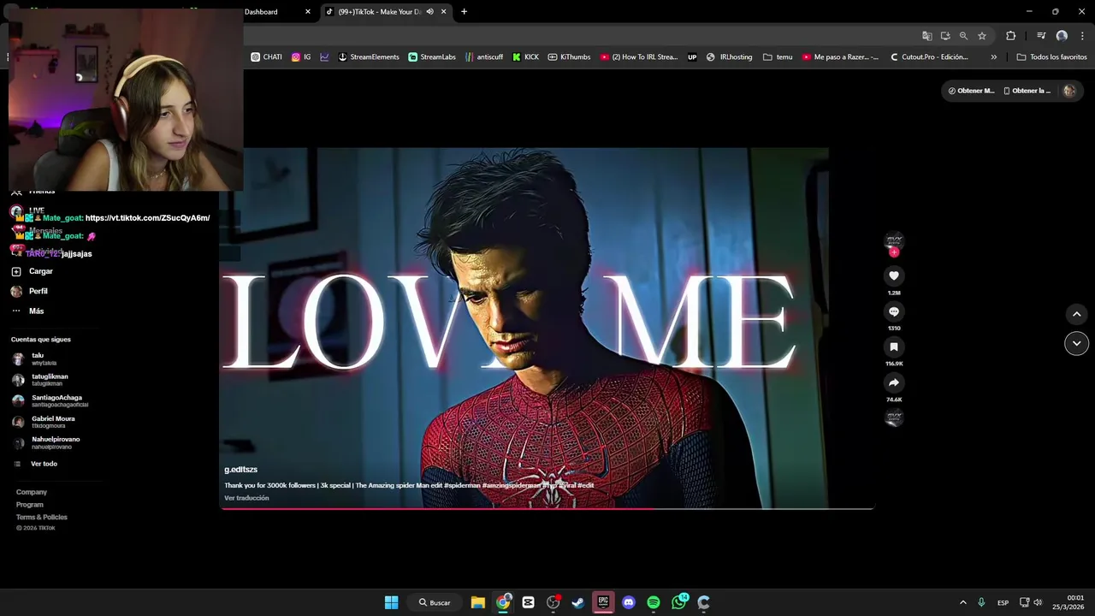Open comments via the speech bubble icon
Screen dimensions: 1095x616
(894, 311)
